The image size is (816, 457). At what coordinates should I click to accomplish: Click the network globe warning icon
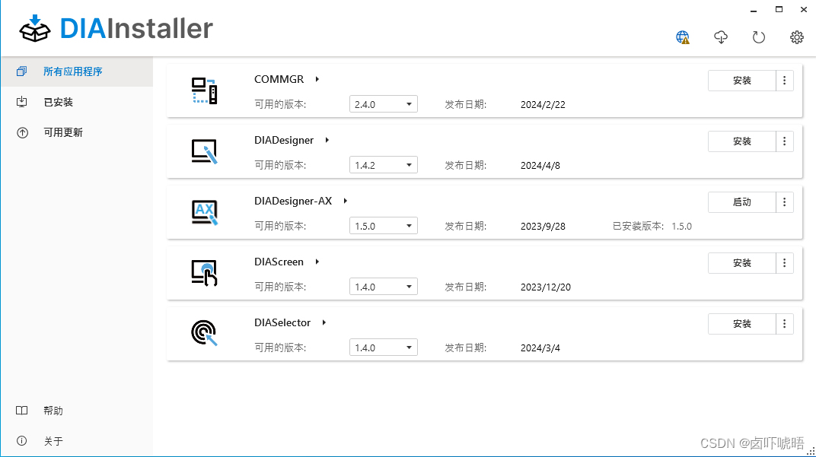(x=682, y=37)
